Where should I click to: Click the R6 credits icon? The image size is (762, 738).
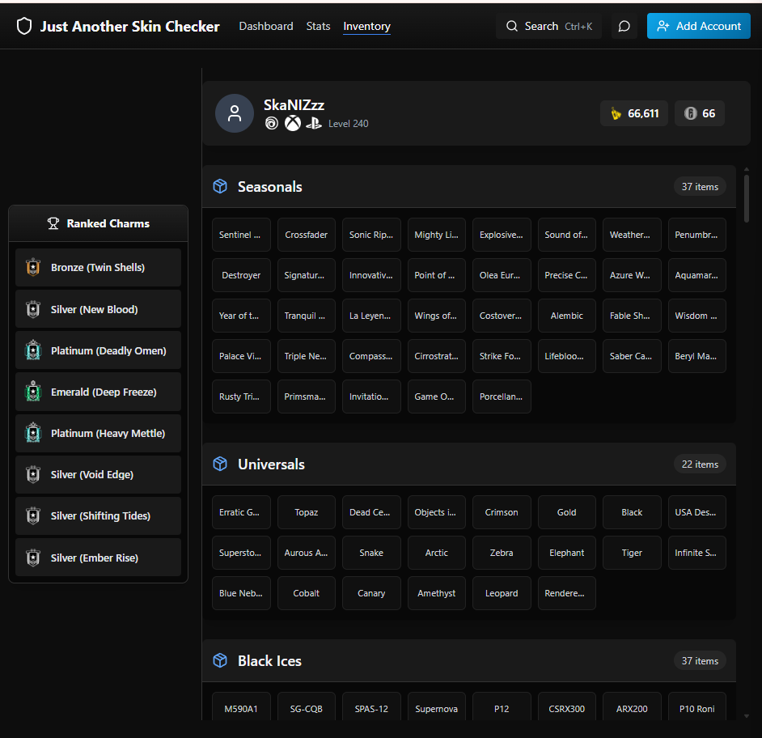[690, 113]
